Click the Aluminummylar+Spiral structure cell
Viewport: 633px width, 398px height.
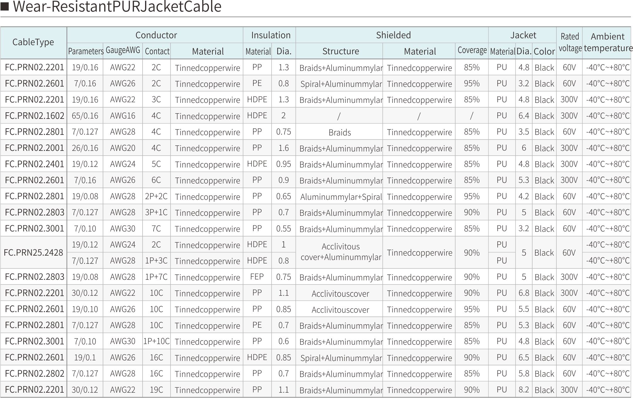click(x=341, y=197)
